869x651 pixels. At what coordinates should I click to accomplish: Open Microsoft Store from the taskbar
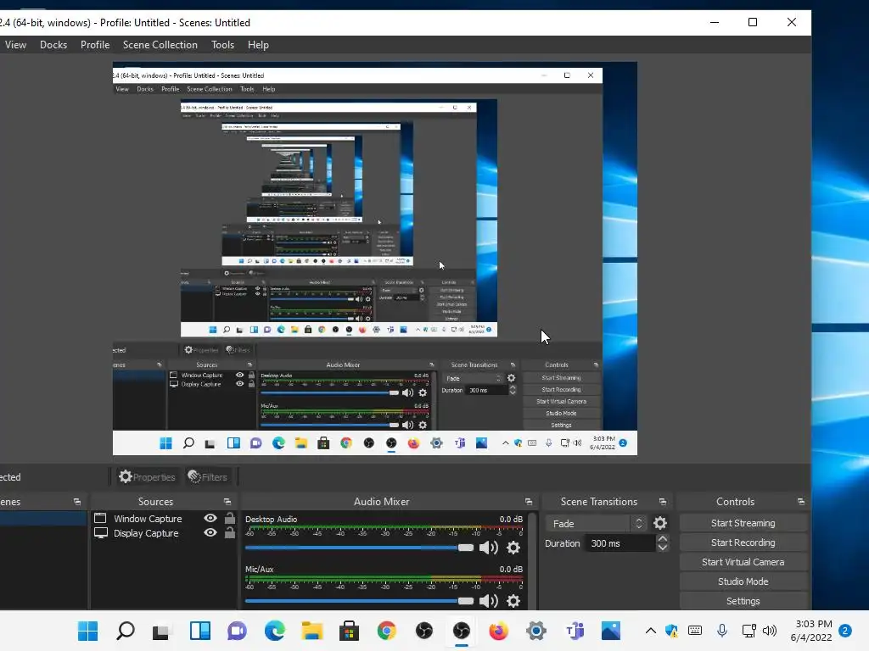pyautogui.click(x=349, y=631)
